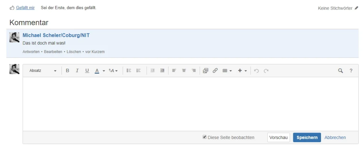Click the Vorschau button
Screen dimensions: 364x150
[x=279, y=138]
